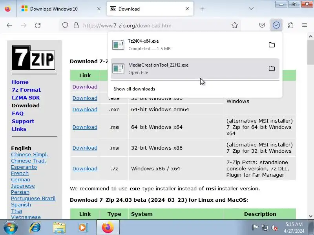
Task: Open the Extensions puzzle icon
Action: [290, 25]
